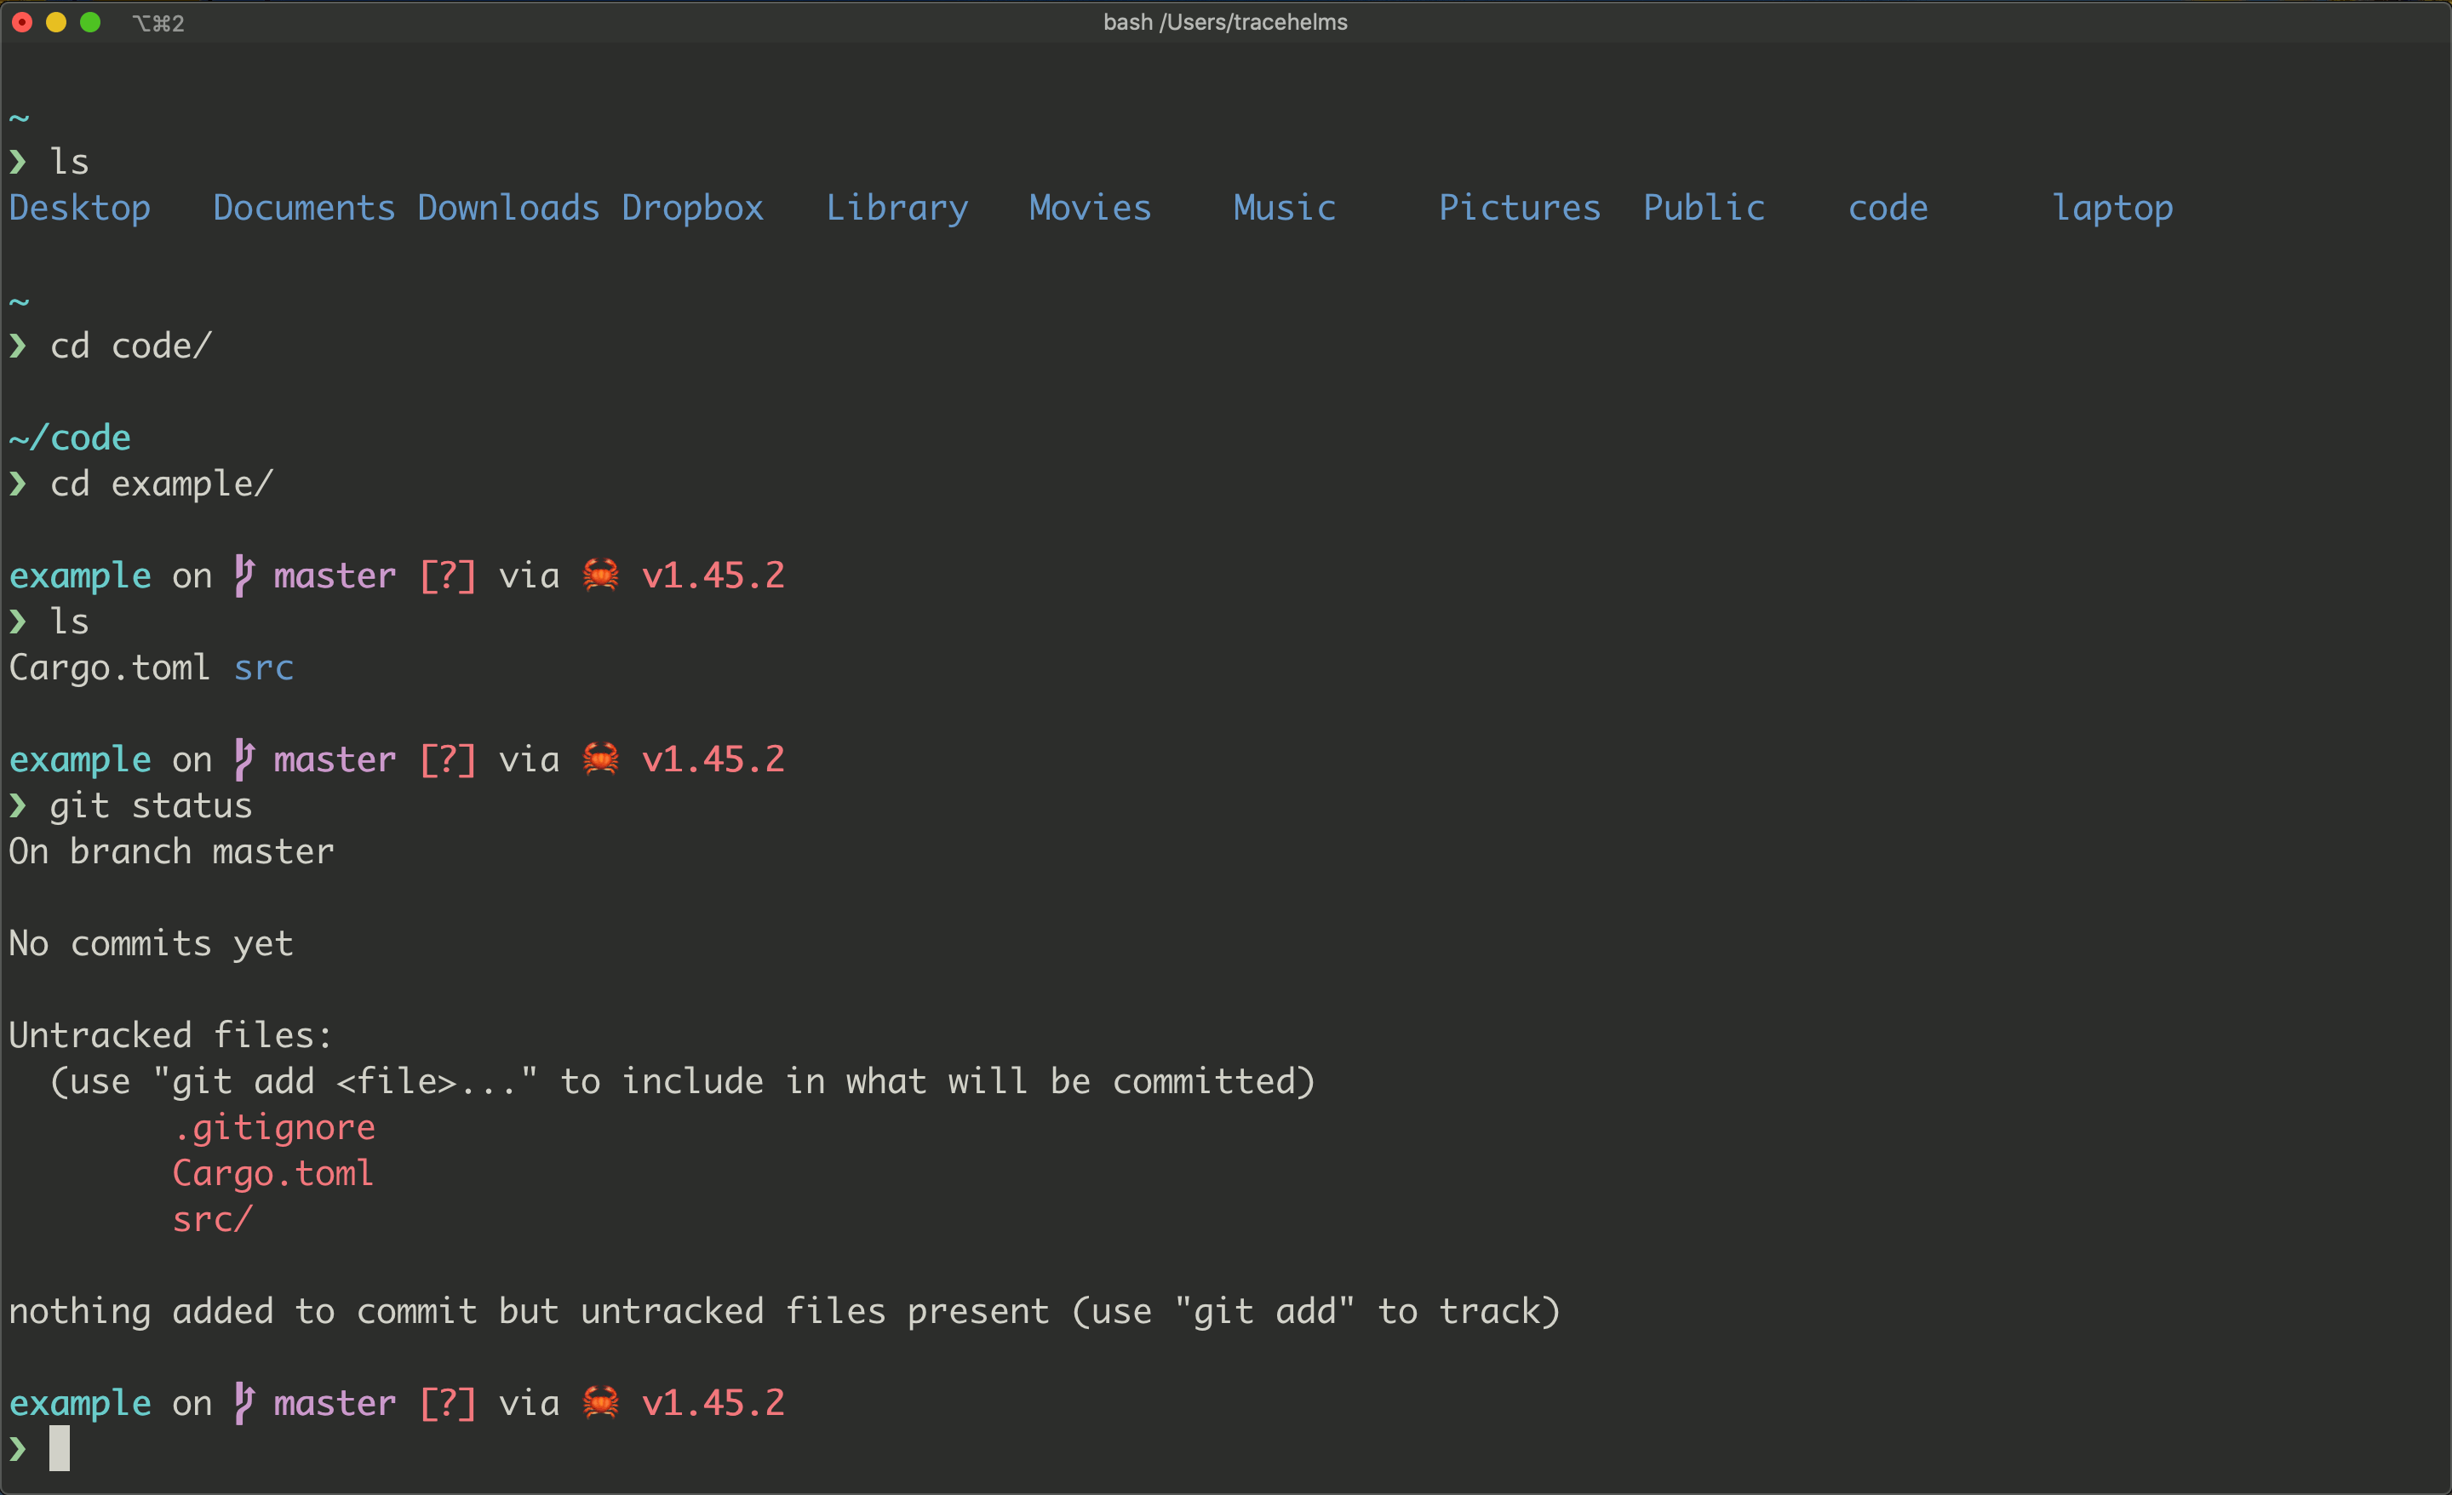Click the crab icon in the last prompt
Image resolution: width=2452 pixels, height=1495 pixels.
[x=600, y=1401]
